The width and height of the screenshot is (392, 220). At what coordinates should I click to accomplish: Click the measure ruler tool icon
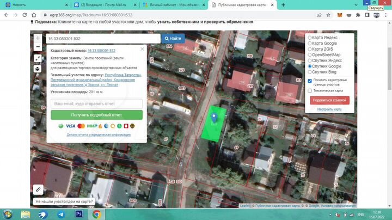coord(38,189)
